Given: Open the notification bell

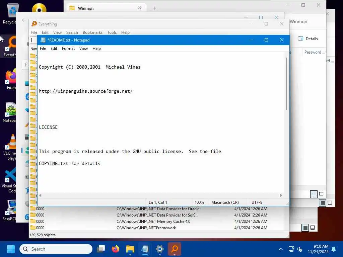Looking at the screenshot, I should coord(334,249).
